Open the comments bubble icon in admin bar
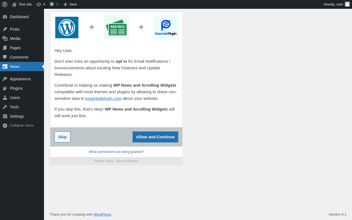 pyautogui.click(x=52, y=4)
